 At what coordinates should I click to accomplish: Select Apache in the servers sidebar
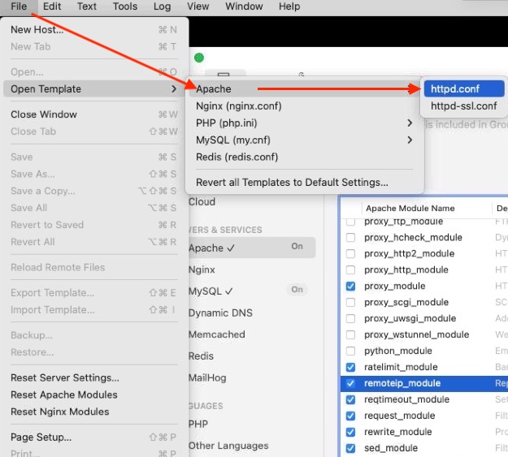point(252,248)
